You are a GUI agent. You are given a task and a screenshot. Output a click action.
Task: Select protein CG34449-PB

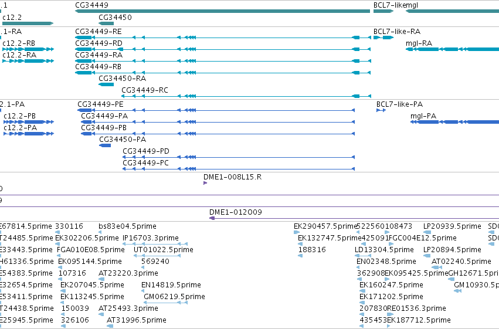(x=218, y=134)
